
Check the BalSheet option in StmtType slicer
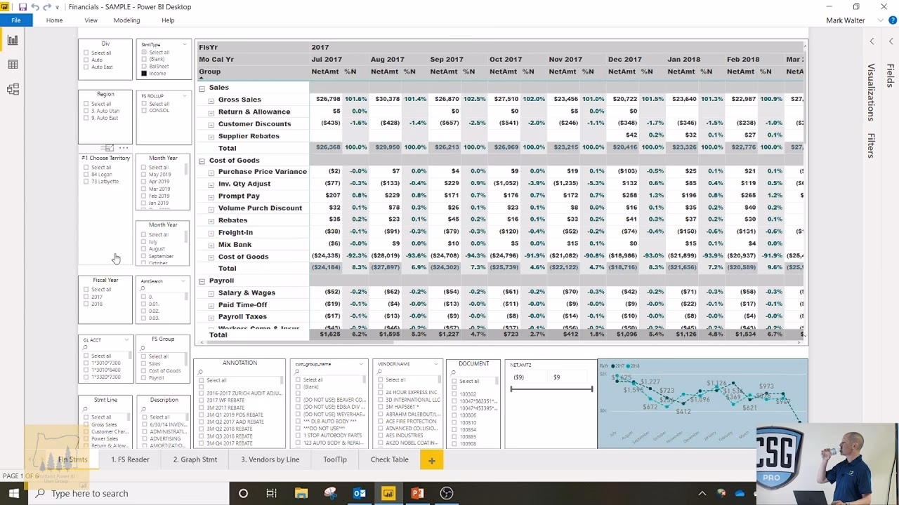click(144, 67)
